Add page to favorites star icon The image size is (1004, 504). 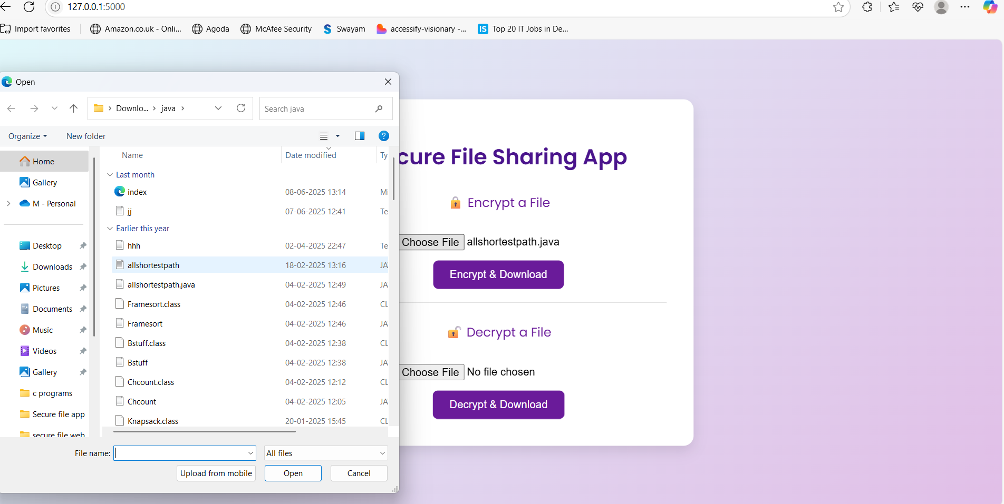[838, 7]
